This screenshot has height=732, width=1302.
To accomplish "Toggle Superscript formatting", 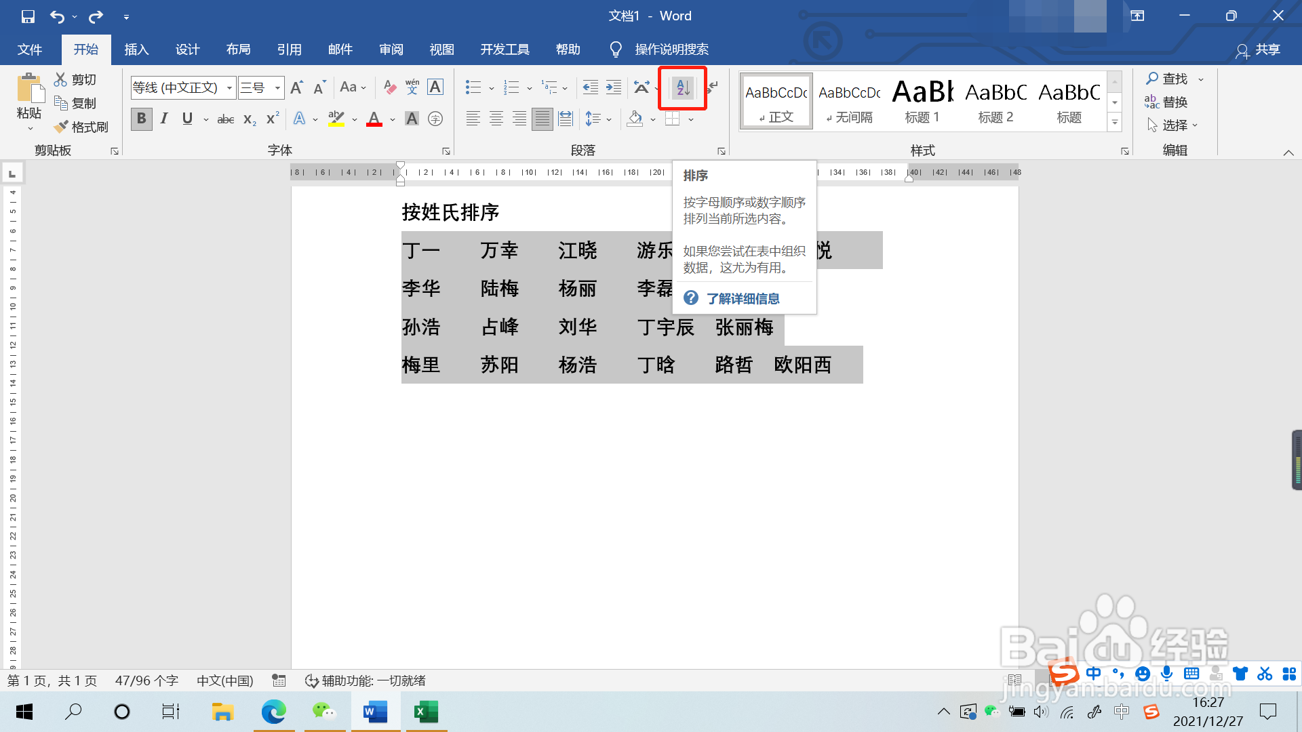I will [273, 119].
